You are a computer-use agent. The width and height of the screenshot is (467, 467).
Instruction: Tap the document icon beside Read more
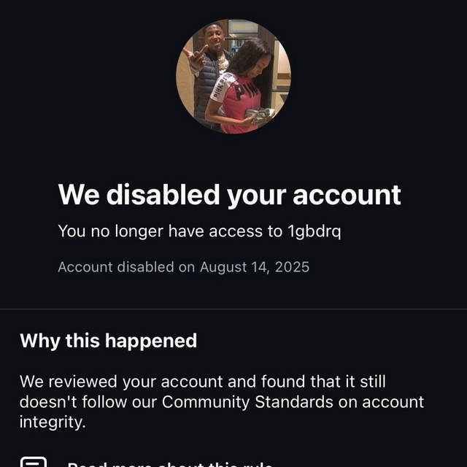coord(34,463)
